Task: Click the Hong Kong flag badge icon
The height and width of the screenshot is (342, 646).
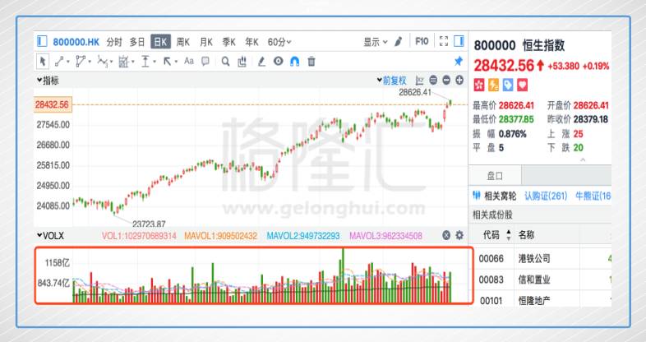Action: point(478,85)
